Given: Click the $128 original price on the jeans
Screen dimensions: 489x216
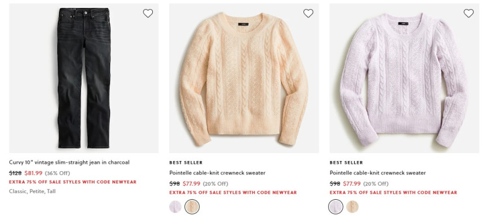Looking at the screenshot, I should pos(15,173).
